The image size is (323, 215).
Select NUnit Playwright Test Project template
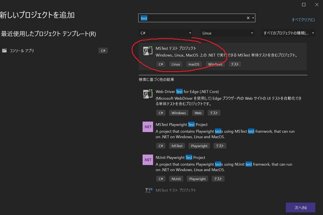point(223,168)
